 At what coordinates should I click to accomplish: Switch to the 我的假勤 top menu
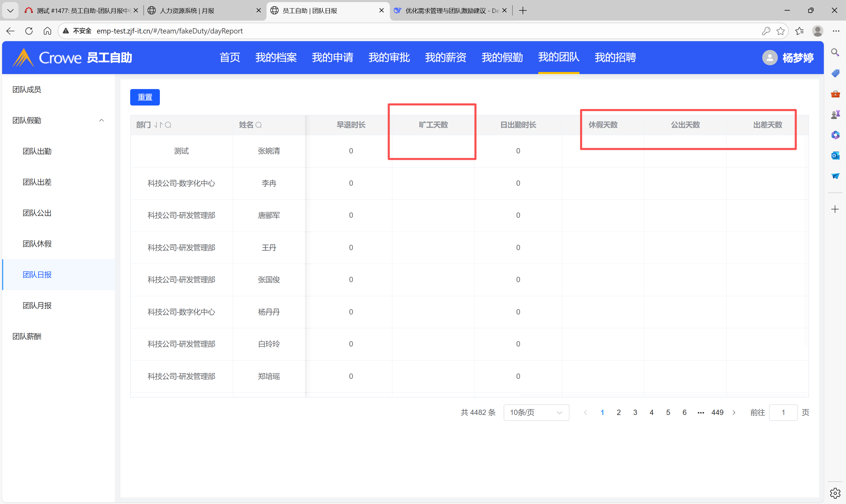click(502, 57)
